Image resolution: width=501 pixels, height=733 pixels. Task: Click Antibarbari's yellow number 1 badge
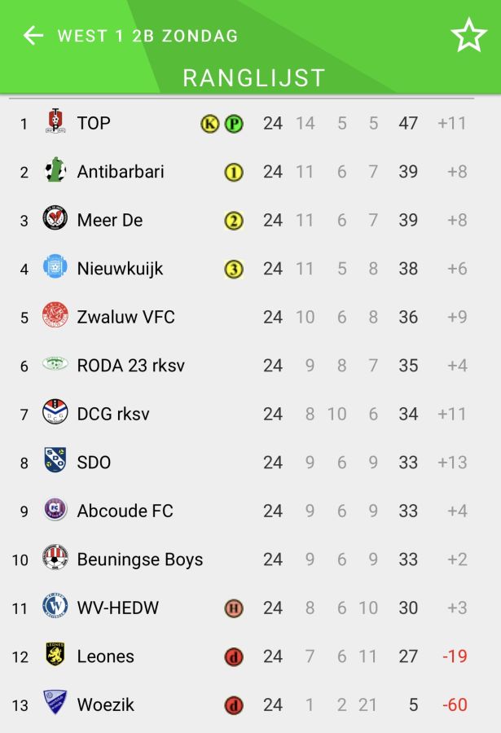(234, 172)
